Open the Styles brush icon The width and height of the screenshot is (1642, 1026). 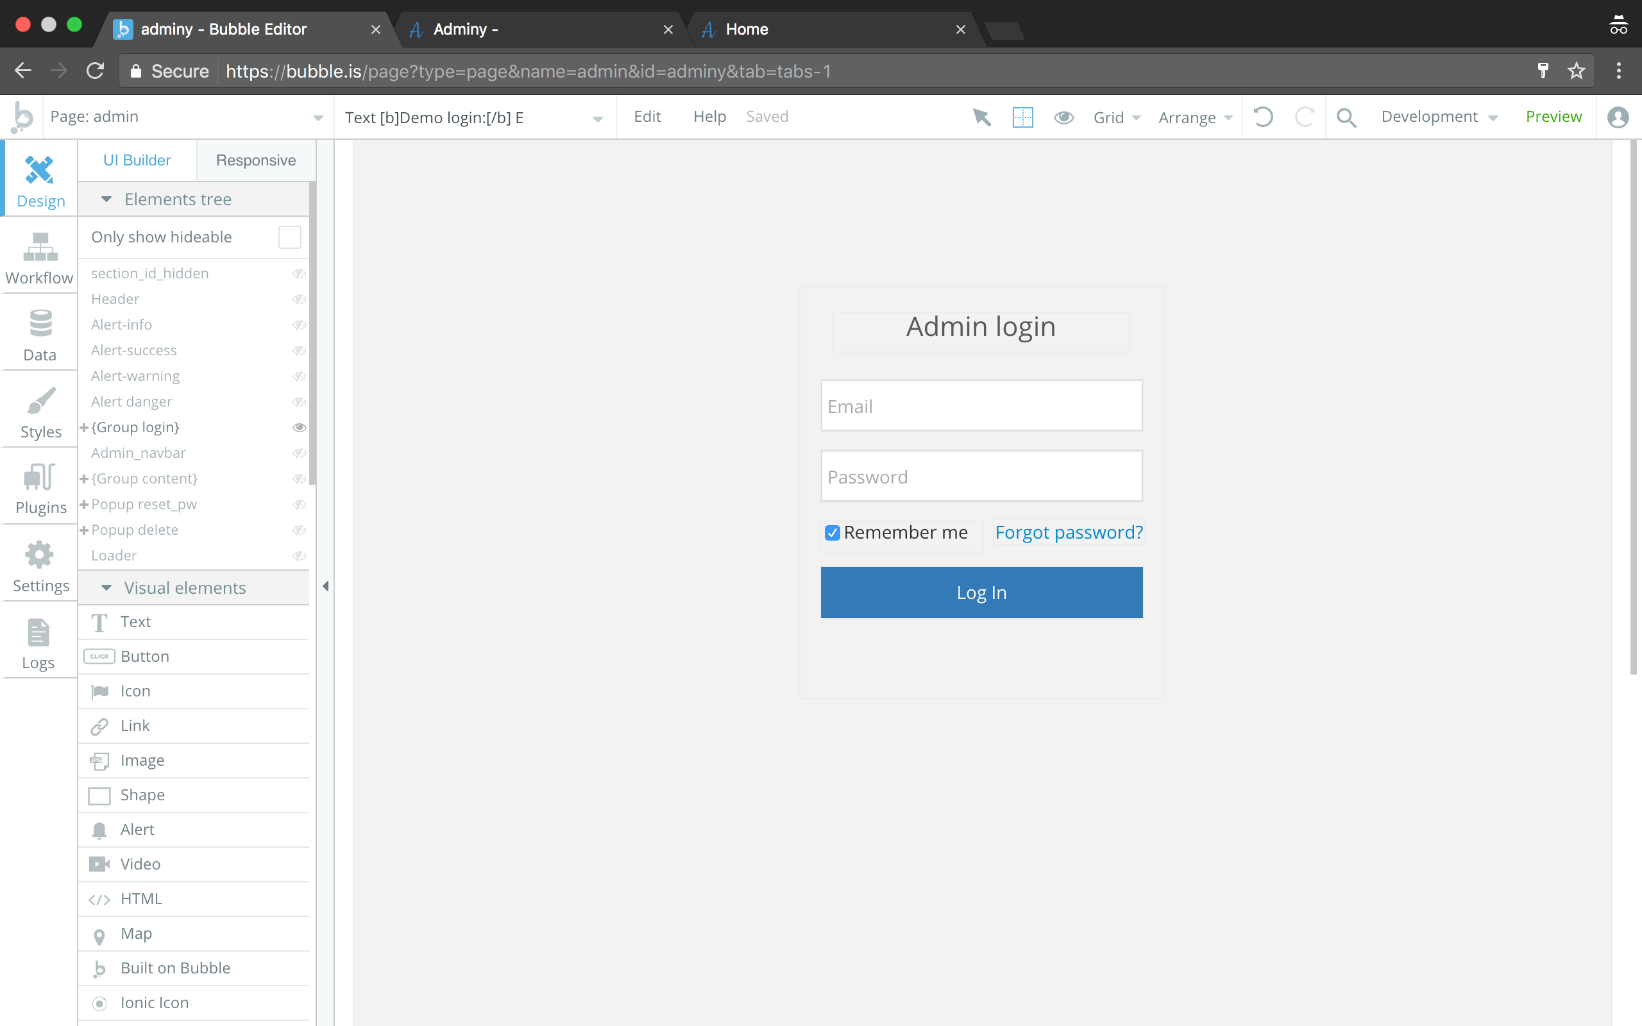tap(40, 401)
